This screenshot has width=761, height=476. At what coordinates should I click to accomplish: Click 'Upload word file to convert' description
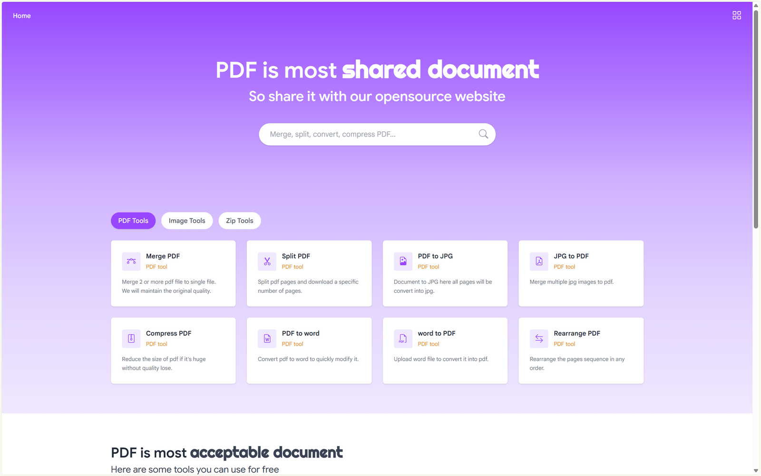click(441, 359)
